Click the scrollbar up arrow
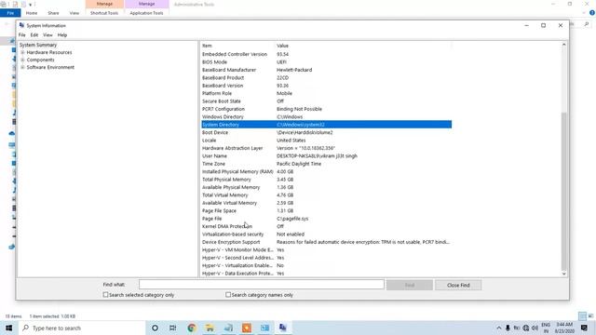Image resolution: width=596 pixels, height=335 pixels. point(563,45)
